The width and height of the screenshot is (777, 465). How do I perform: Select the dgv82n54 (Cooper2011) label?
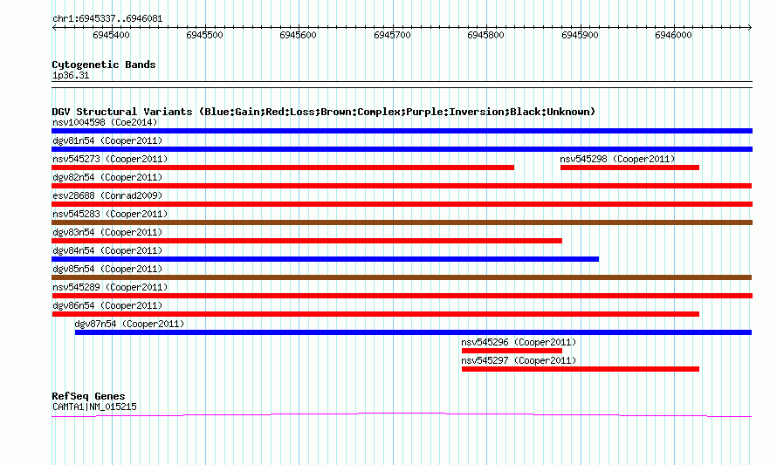pos(107,177)
